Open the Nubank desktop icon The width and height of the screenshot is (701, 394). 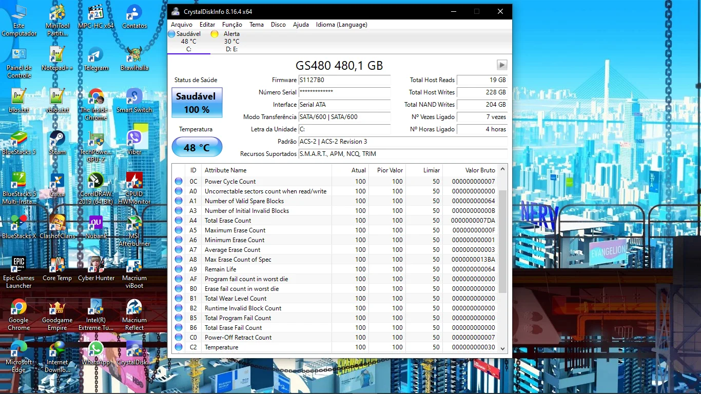pyautogui.click(x=96, y=227)
